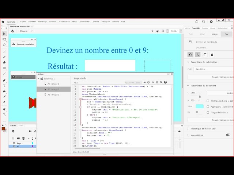Toggle the rulers corner button
Screen dimensions: 234x175
tap(205, 55)
